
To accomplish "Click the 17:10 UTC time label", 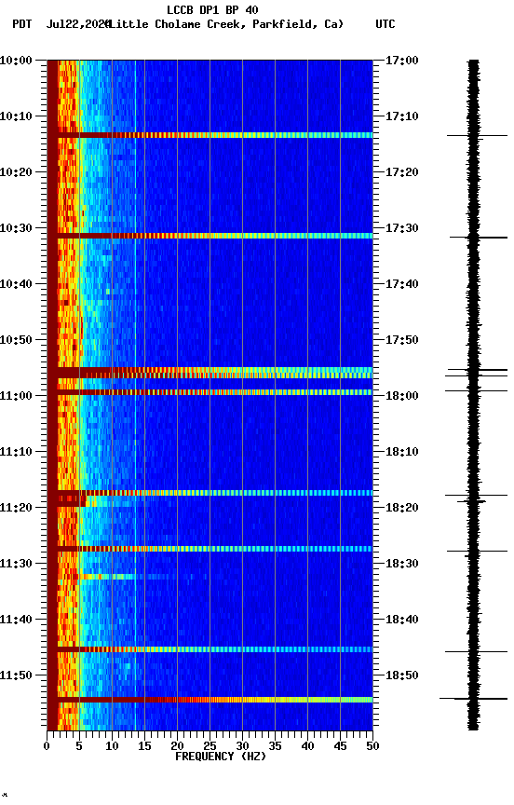I will point(402,116).
